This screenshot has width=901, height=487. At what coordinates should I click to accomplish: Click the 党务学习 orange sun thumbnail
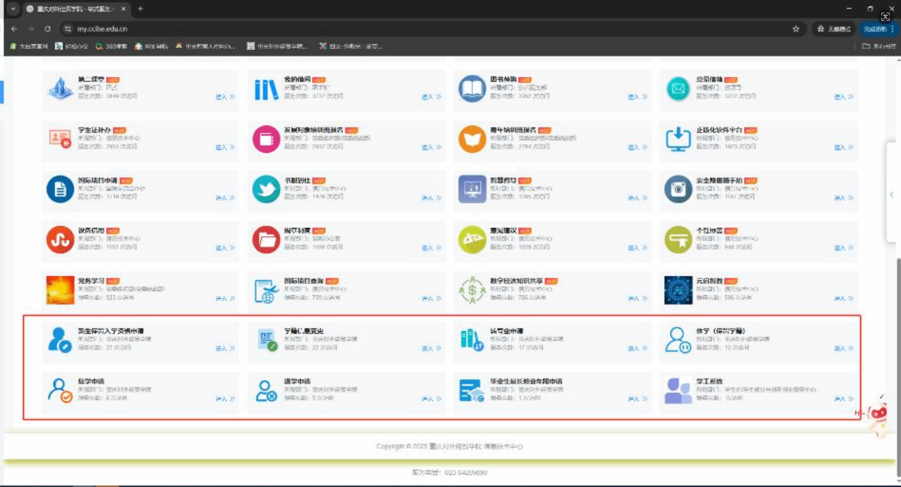pos(60,290)
